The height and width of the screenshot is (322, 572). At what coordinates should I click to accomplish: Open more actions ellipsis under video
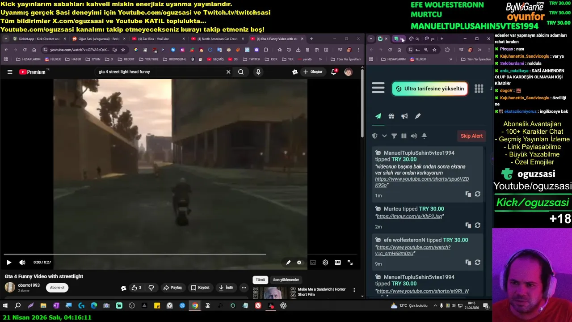(244, 288)
